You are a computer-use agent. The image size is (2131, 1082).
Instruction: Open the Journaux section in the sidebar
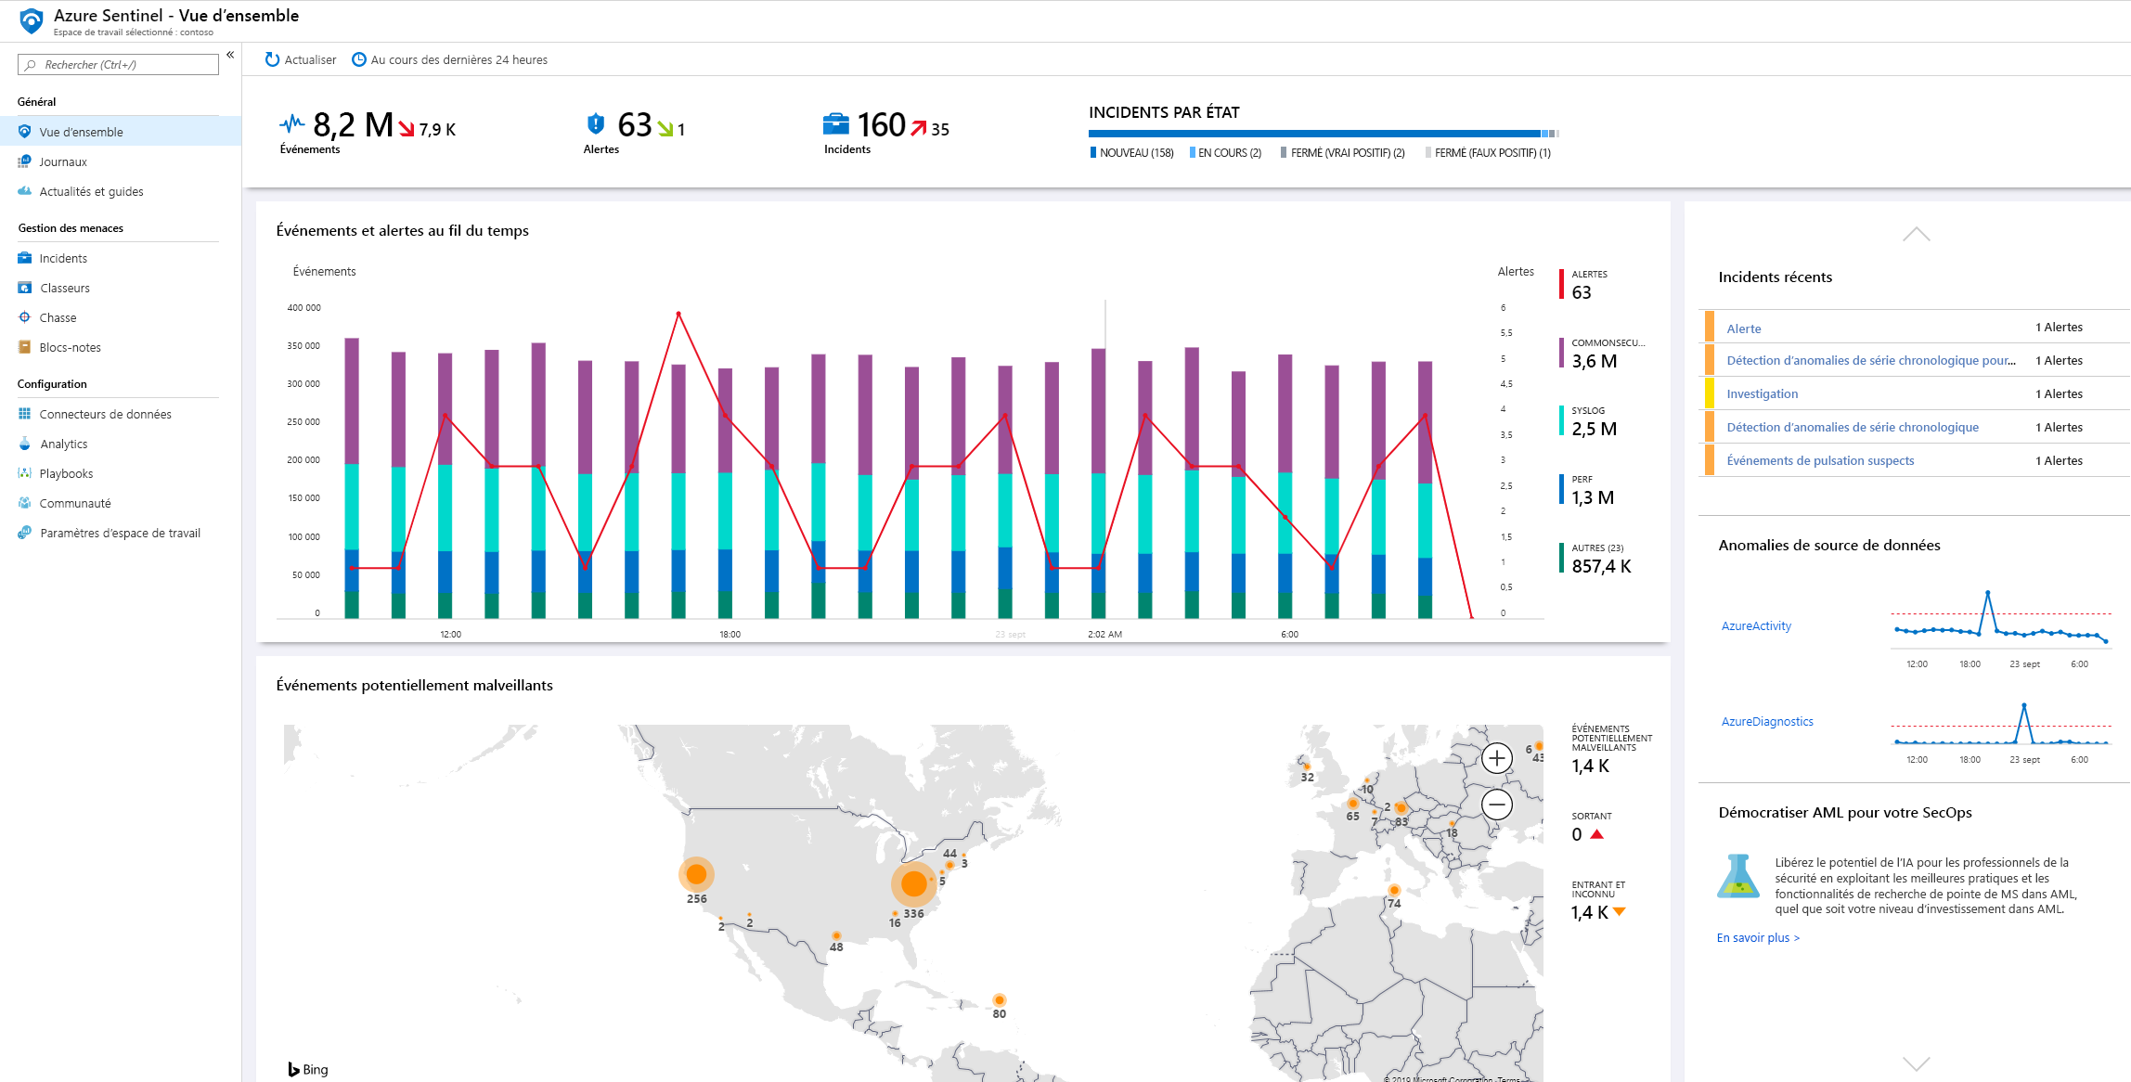coord(63,161)
